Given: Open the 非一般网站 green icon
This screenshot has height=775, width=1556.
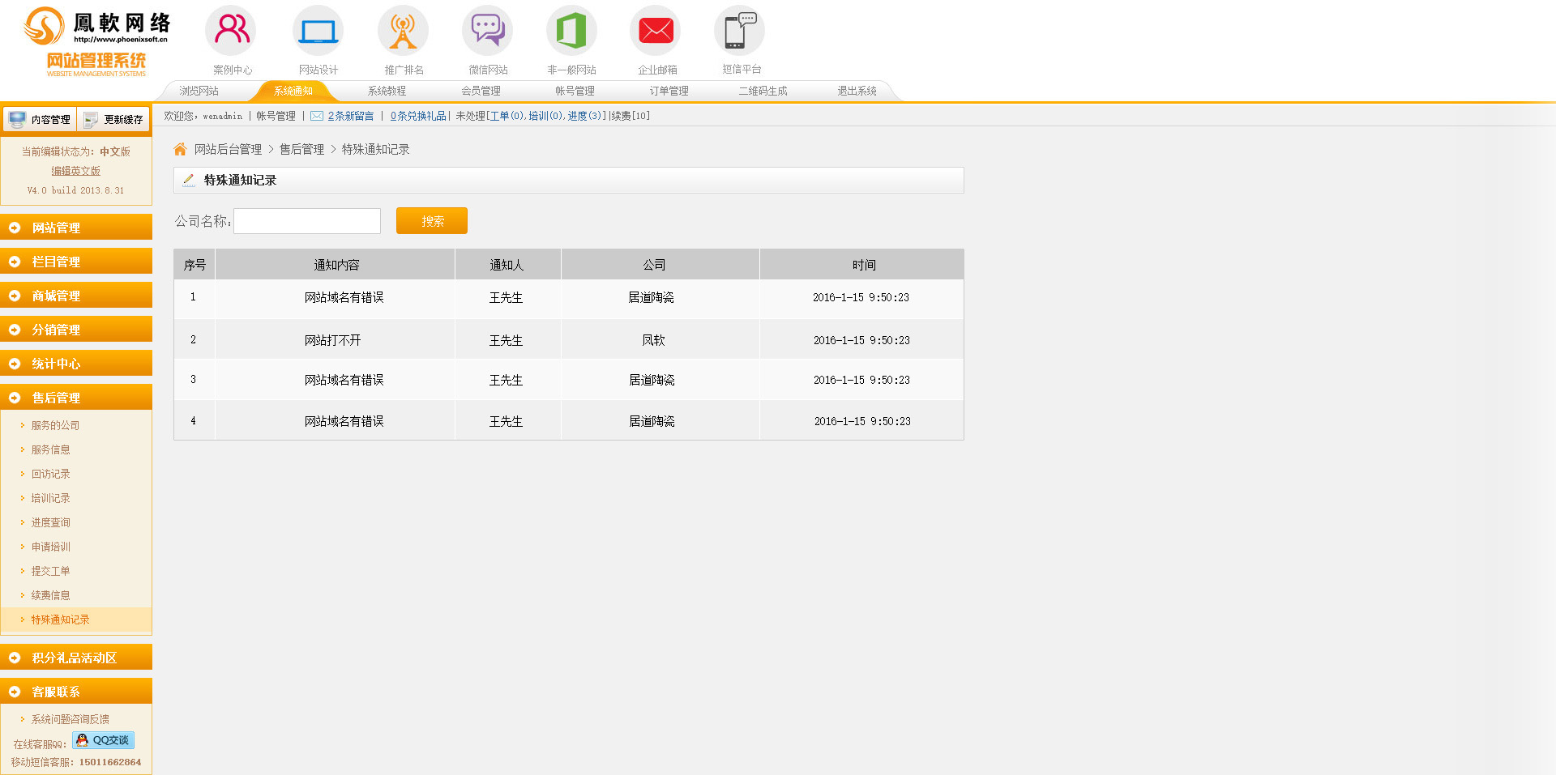Looking at the screenshot, I should pos(571,31).
